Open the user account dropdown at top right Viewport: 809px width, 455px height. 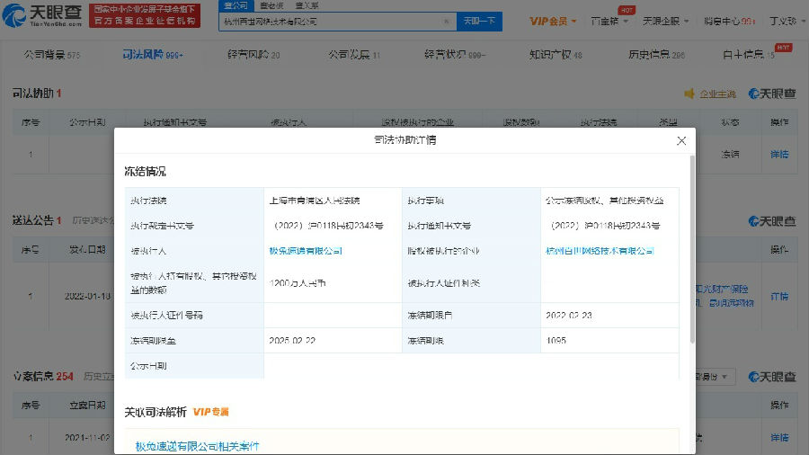[787, 22]
